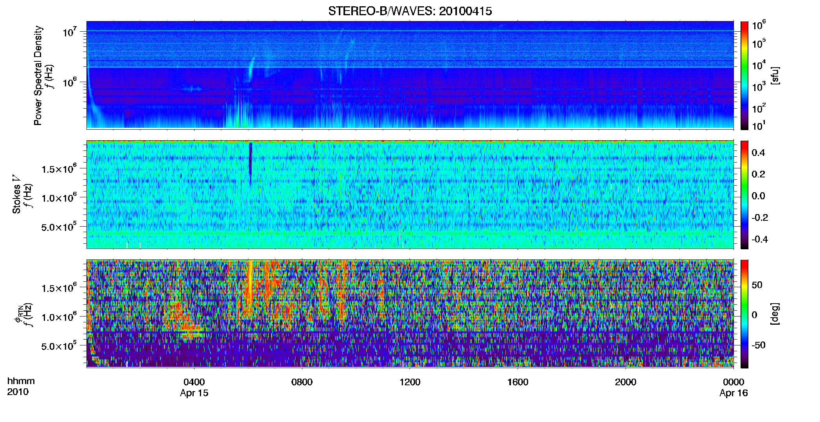This screenshot has width=820, height=422.
Task: Click the bright type III burst near 0600 in top panel
Action: click(x=250, y=70)
